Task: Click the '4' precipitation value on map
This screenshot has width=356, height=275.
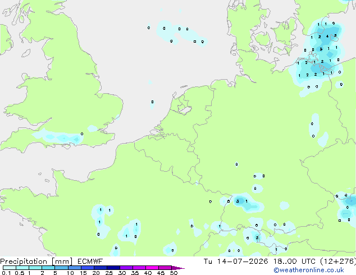Action: pos(327,36)
